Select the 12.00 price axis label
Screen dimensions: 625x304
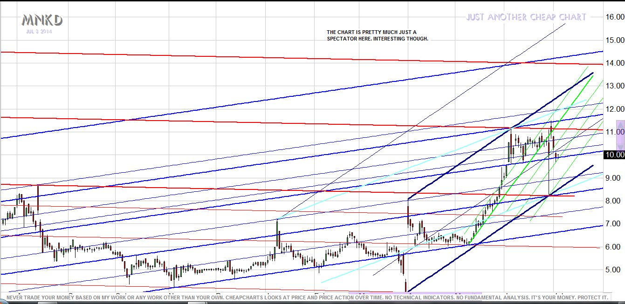pyautogui.click(x=614, y=109)
